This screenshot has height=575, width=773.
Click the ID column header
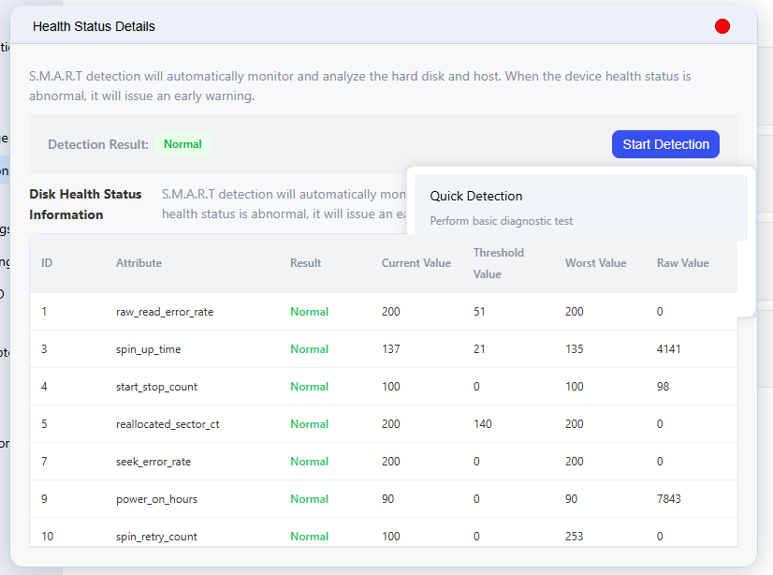pos(47,263)
